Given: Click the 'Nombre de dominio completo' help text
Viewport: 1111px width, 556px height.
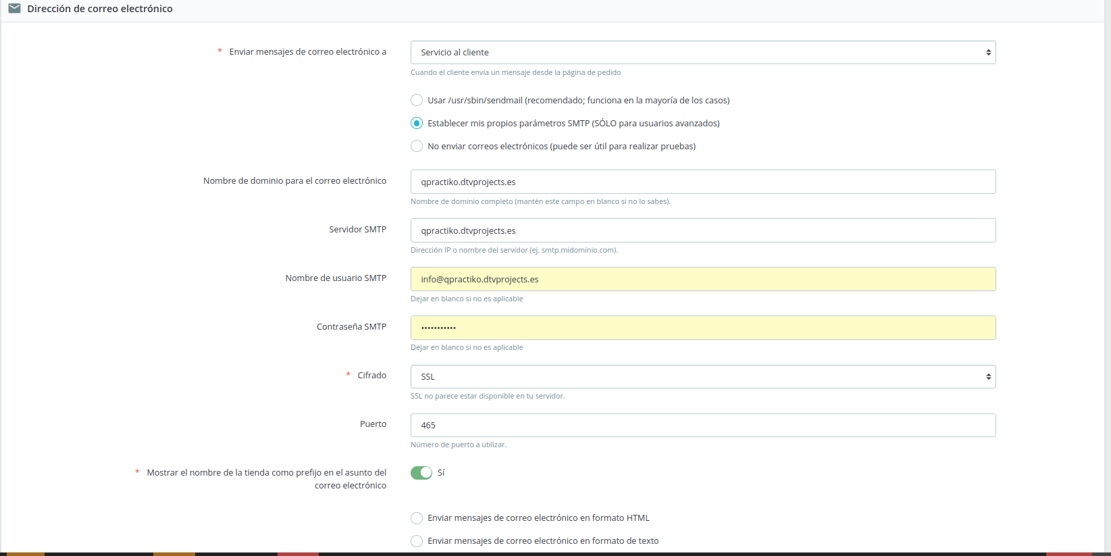Looking at the screenshot, I should point(540,201).
